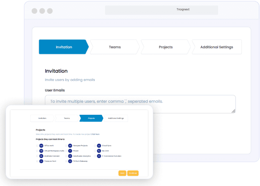Click the yellow Back button
This screenshot has width=260, height=186.
[x=122, y=173]
